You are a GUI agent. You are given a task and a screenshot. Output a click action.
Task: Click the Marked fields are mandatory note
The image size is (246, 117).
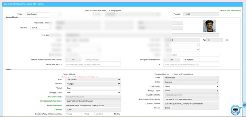(x=230, y=11)
